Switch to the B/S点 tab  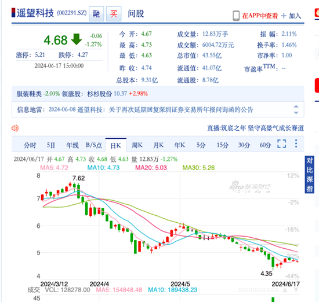[94, 145]
